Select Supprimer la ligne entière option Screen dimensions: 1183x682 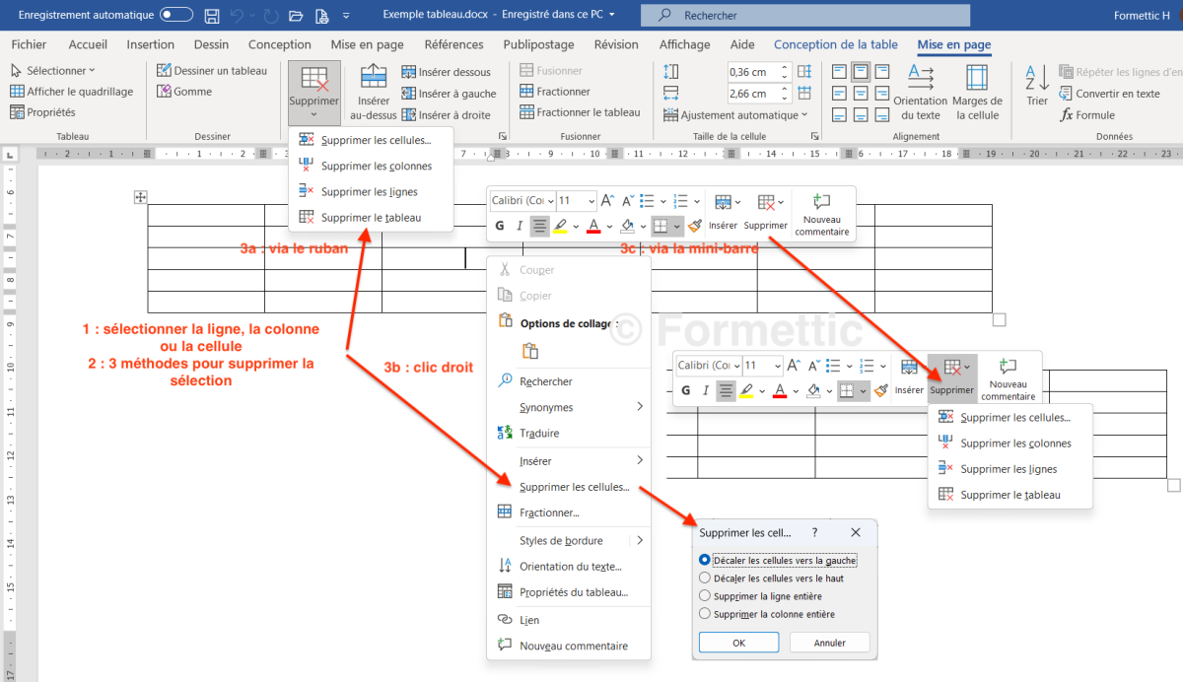(705, 596)
